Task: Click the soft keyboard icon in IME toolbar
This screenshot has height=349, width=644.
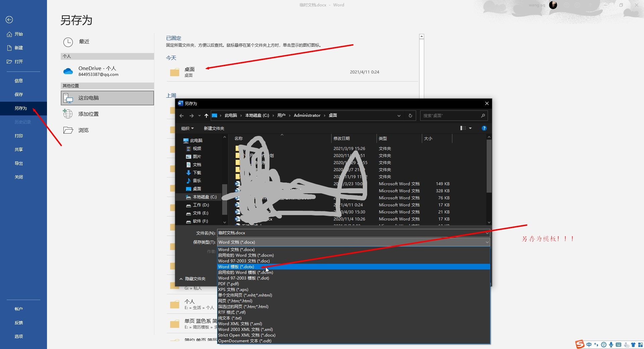Action: 618,345
